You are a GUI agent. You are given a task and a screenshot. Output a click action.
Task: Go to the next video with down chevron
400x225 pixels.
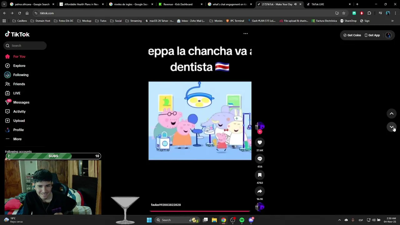[x=392, y=127]
